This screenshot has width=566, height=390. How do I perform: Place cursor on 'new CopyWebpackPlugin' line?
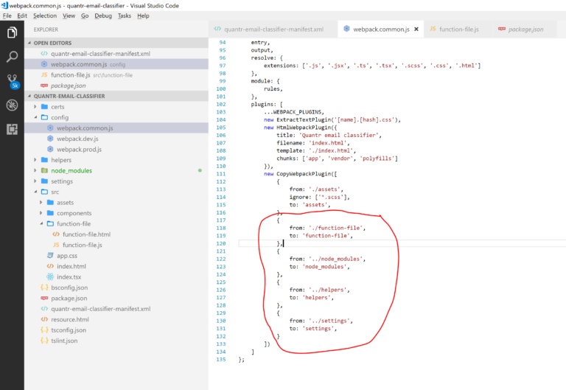300,174
